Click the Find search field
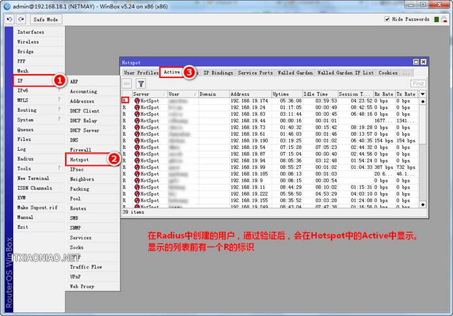 pyautogui.click(x=418, y=83)
